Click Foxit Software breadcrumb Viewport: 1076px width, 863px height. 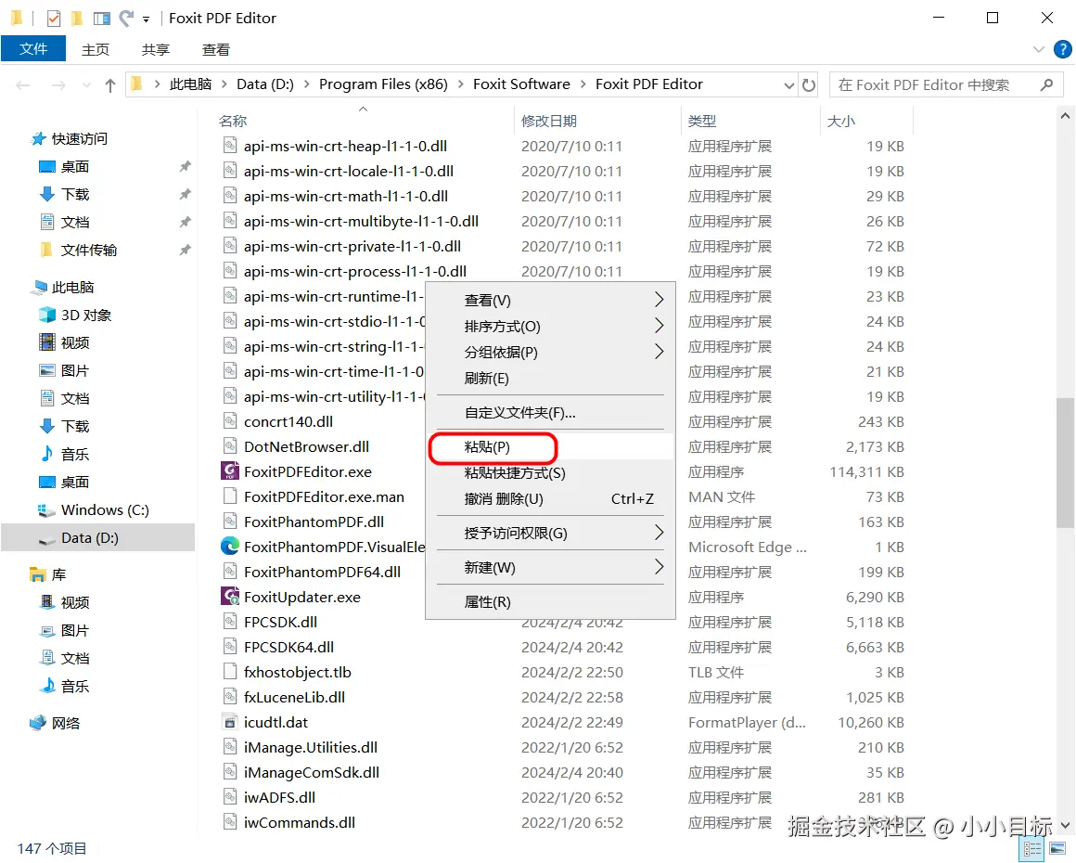pos(521,84)
